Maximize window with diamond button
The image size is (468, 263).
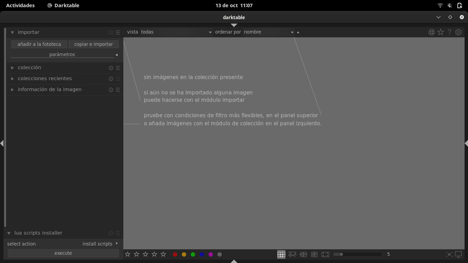point(450,17)
